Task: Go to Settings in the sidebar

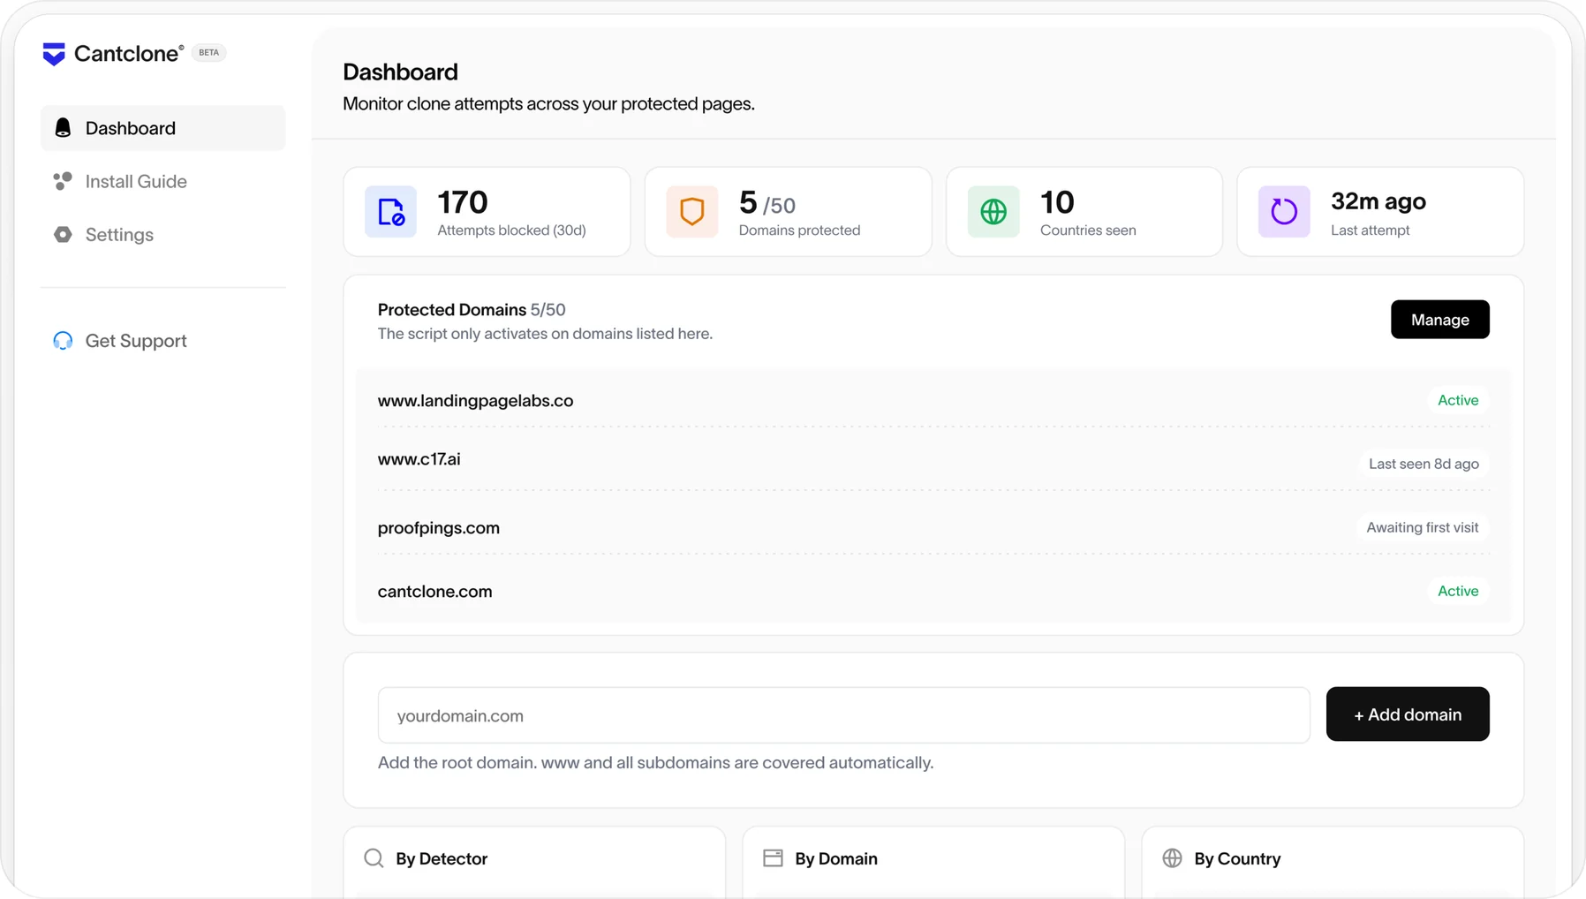Action: click(163, 235)
